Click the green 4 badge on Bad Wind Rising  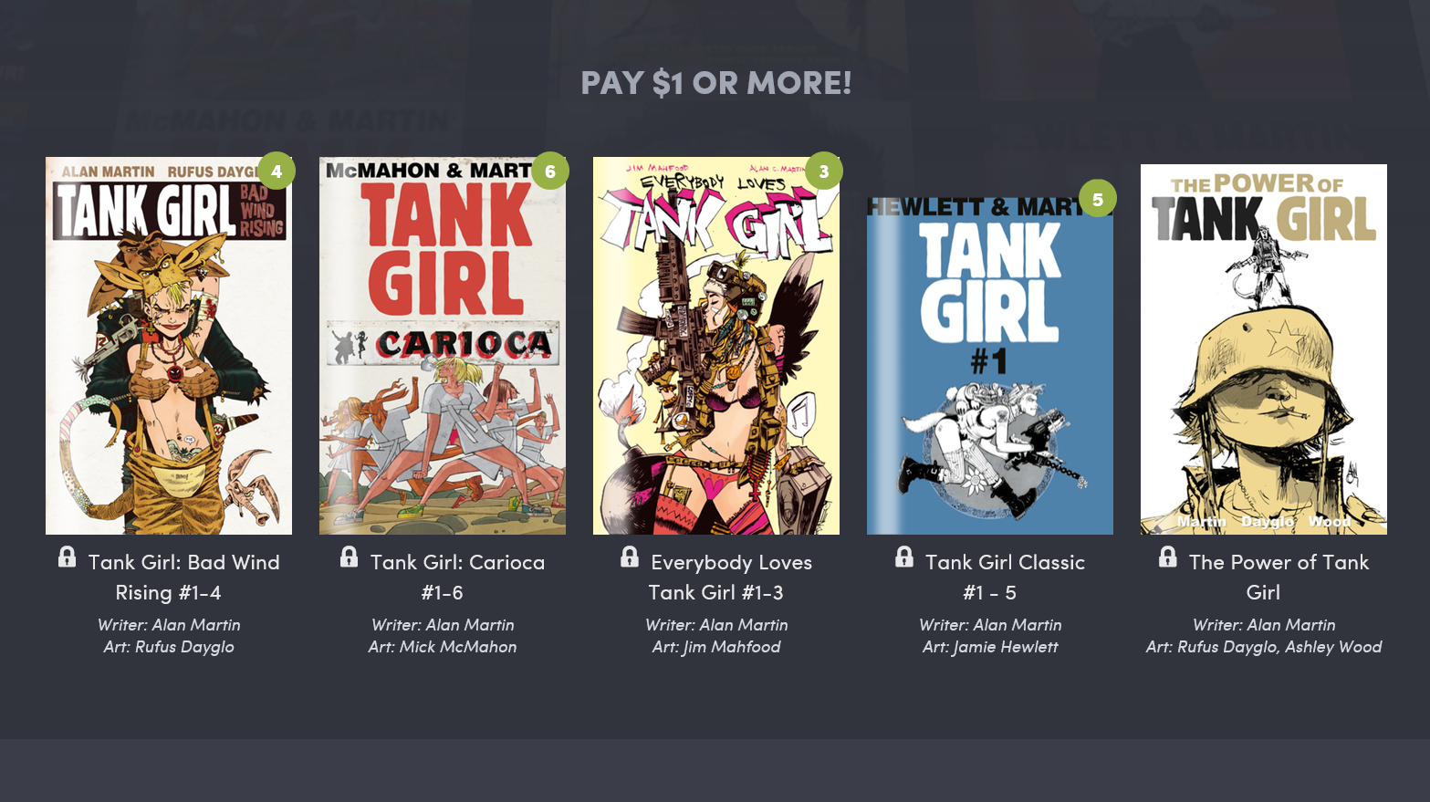(277, 171)
